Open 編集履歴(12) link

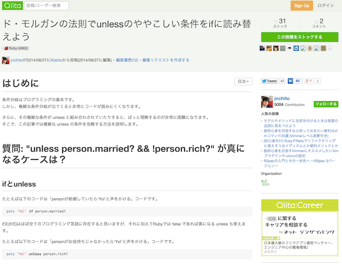[x=127, y=60]
